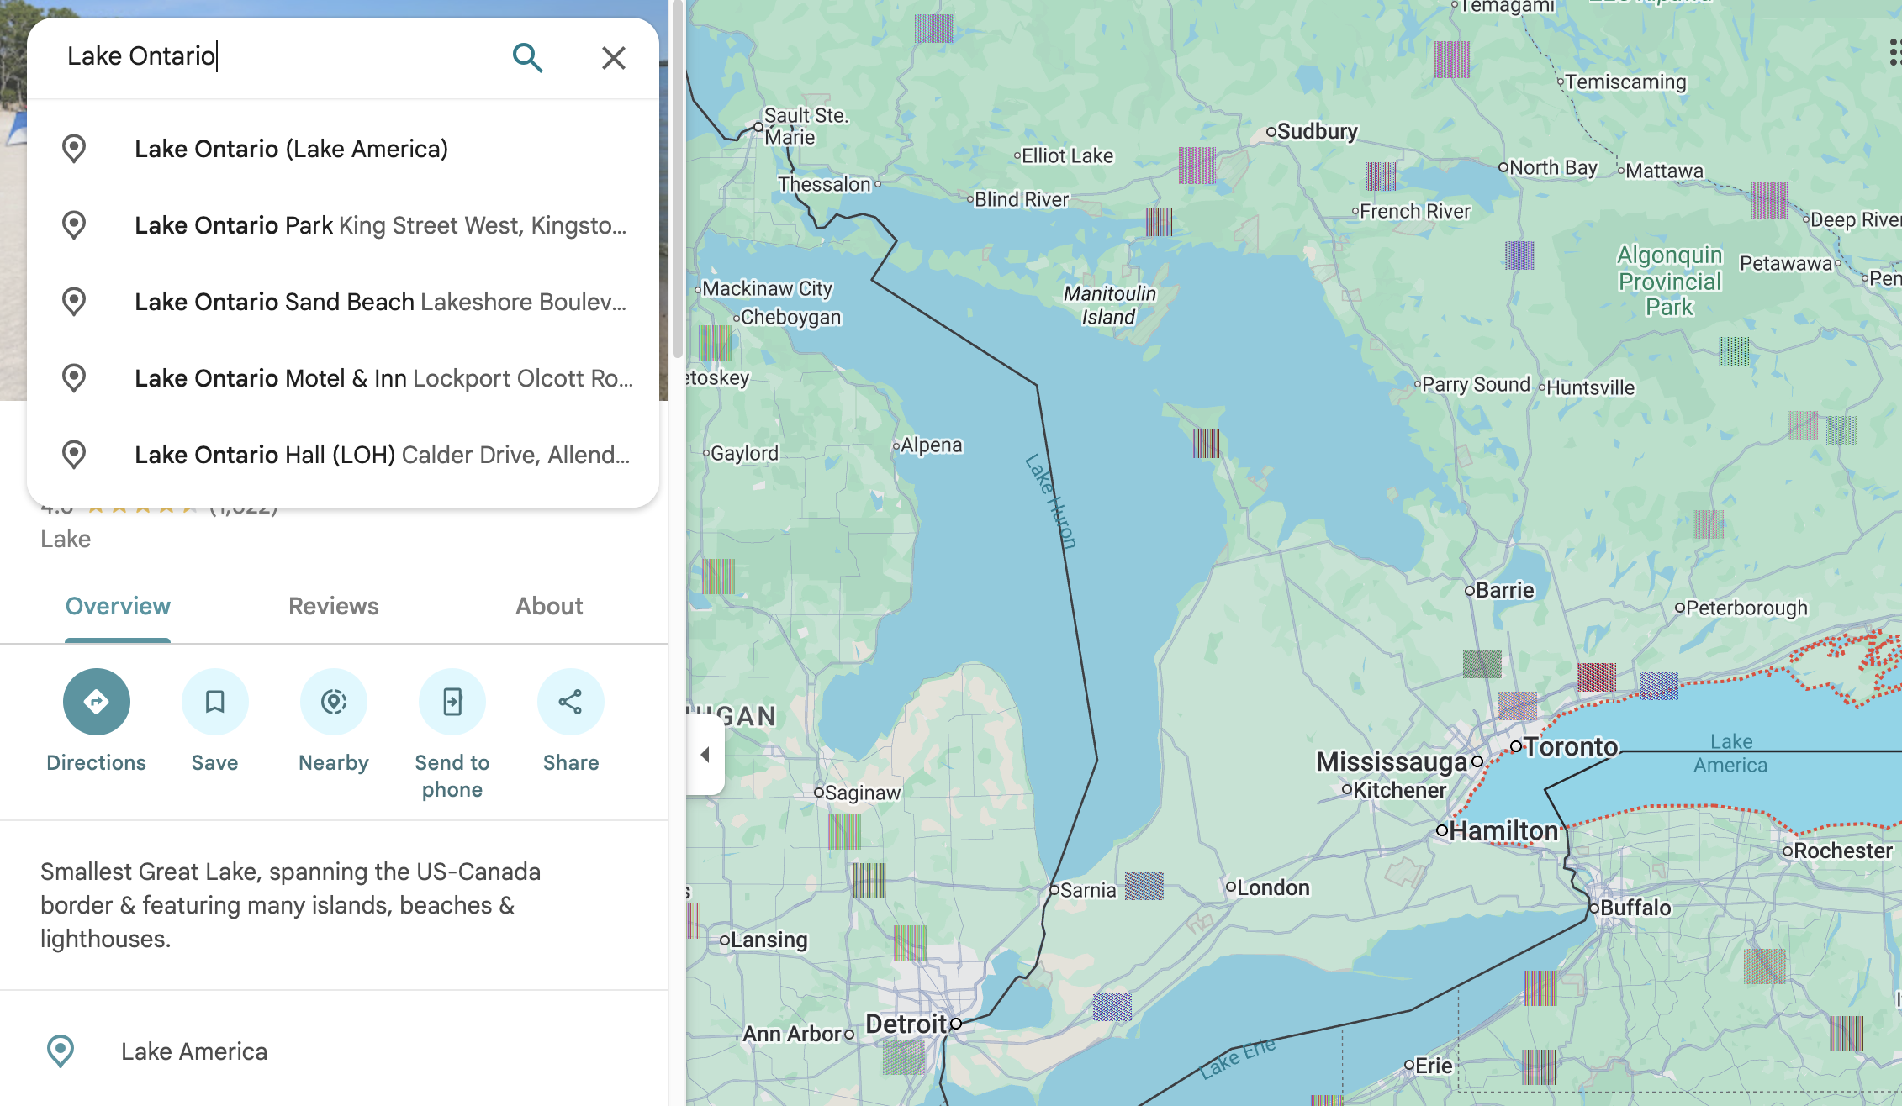Select the Lake Ontario Park suggestion
Viewport: 1902px width, 1106px height.
click(x=343, y=225)
